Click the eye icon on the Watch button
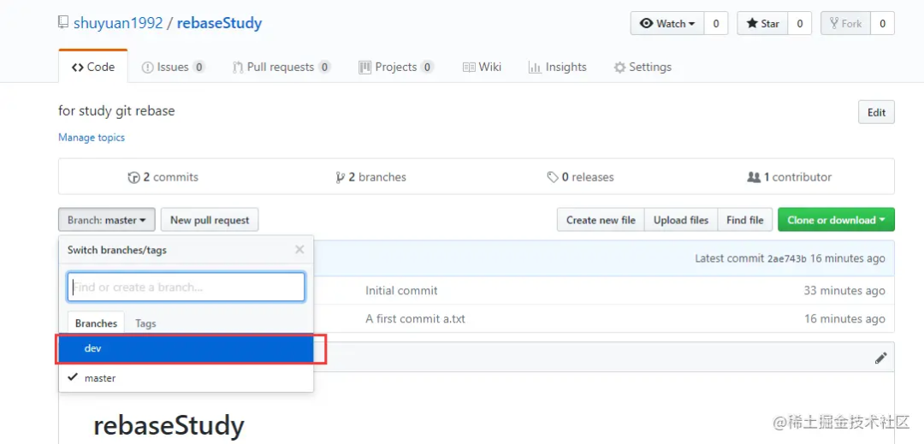The image size is (924, 444). [647, 24]
